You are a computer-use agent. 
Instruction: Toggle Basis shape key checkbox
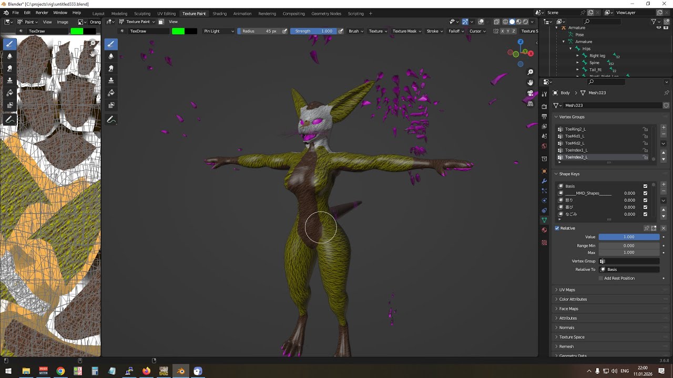coord(645,186)
